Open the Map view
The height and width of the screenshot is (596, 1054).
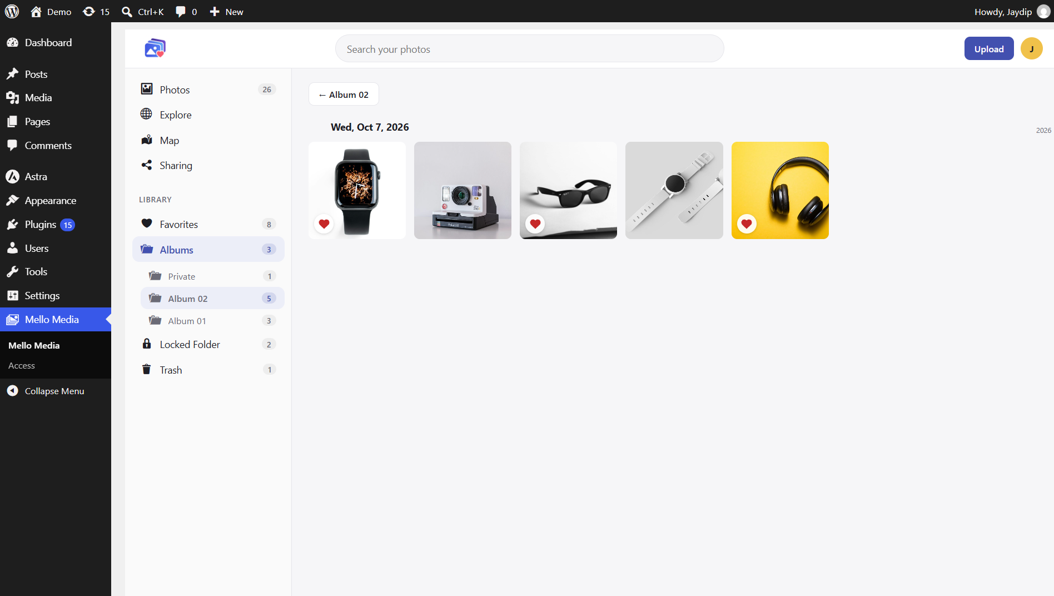208,140
